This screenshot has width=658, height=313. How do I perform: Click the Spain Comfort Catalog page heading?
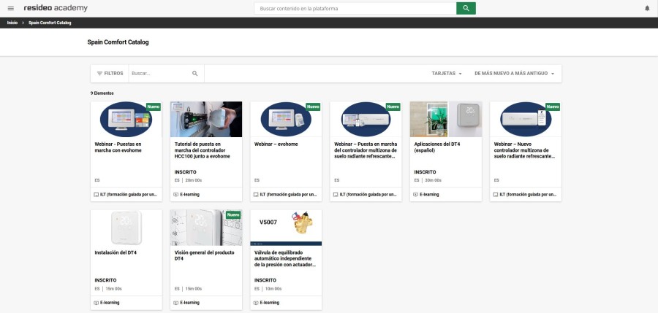click(118, 42)
